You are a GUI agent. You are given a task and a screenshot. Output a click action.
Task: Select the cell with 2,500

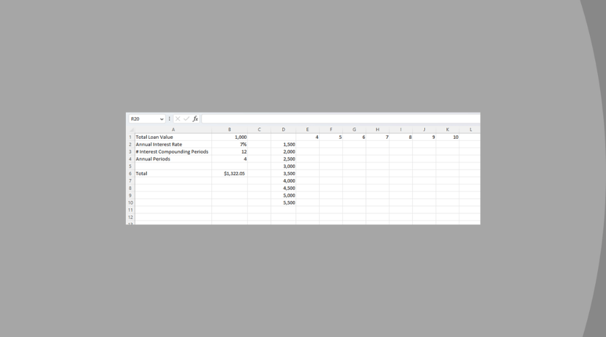pos(283,159)
